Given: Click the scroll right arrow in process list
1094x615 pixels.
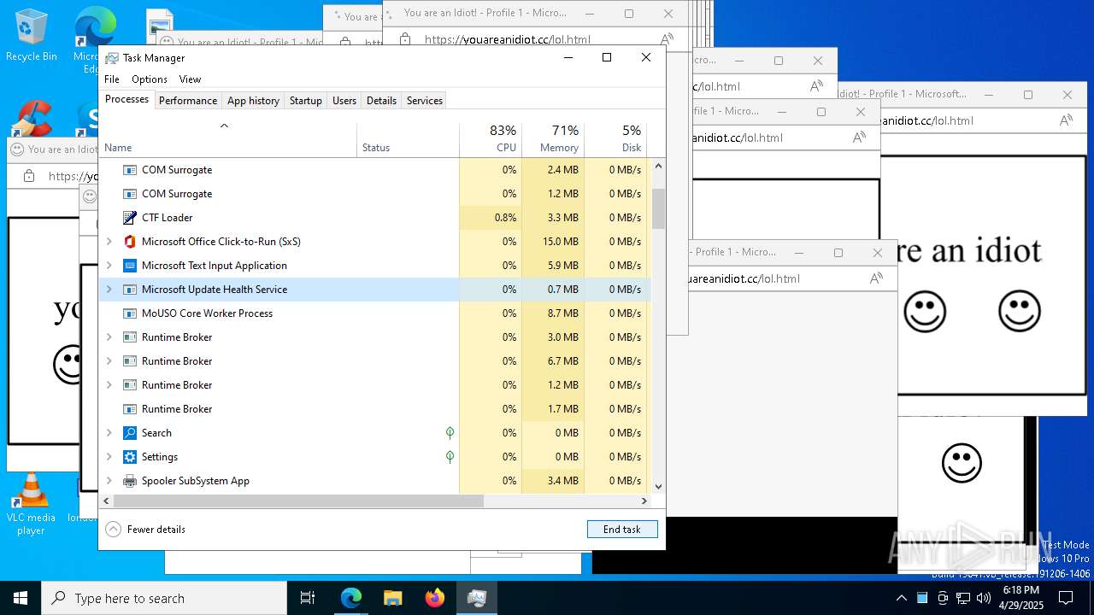Looking at the screenshot, I should (644, 501).
